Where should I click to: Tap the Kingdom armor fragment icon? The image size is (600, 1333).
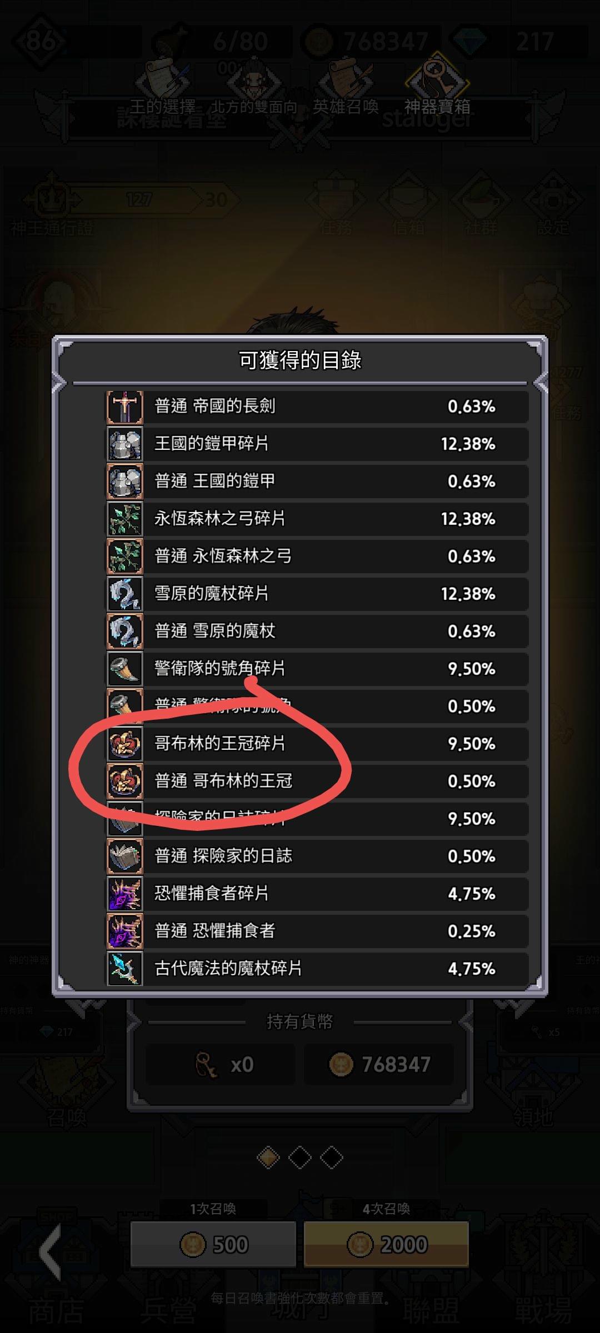click(125, 444)
